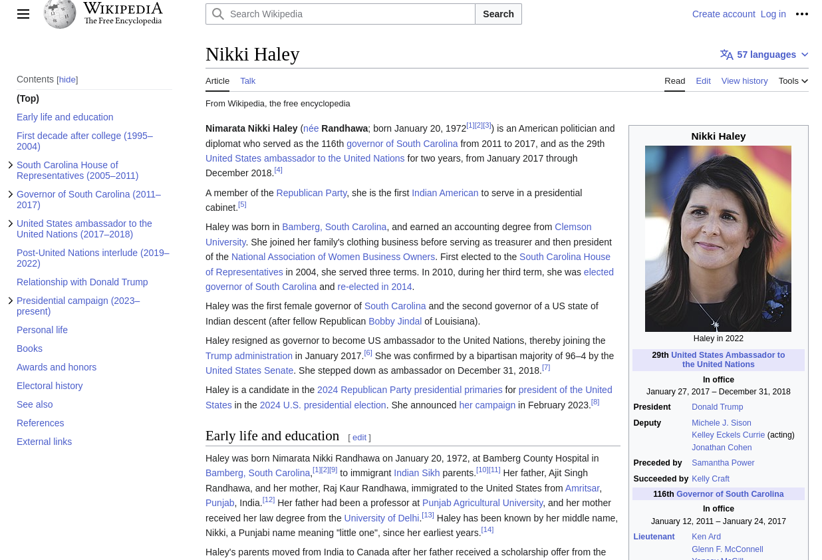Open the Kelly Craft link
822x560 pixels.
pos(710,479)
